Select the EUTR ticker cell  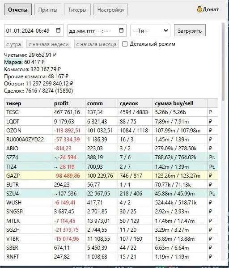pyautogui.click(x=28, y=185)
